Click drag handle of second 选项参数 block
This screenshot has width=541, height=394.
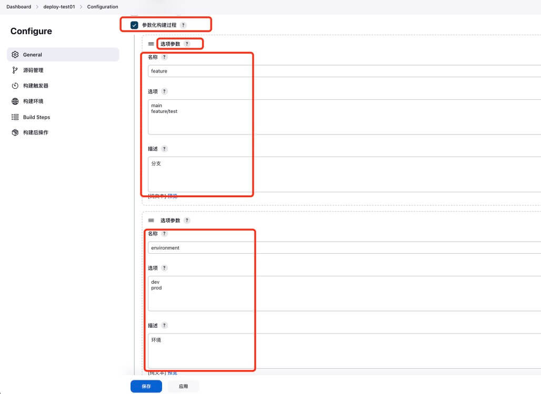151,221
